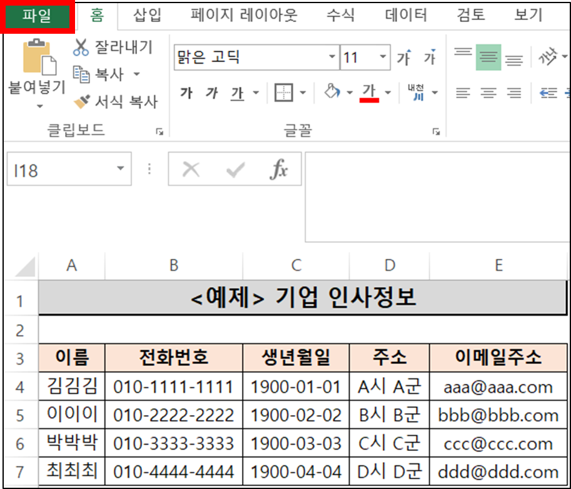Screen dimensions: 571x489
Task: Toggle bold 가 formatting
Action: tap(186, 93)
